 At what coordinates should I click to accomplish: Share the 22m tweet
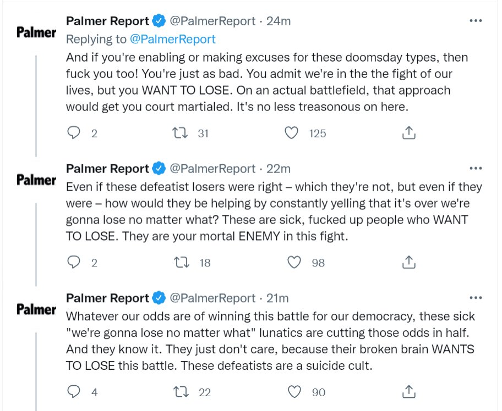(x=409, y=262)
